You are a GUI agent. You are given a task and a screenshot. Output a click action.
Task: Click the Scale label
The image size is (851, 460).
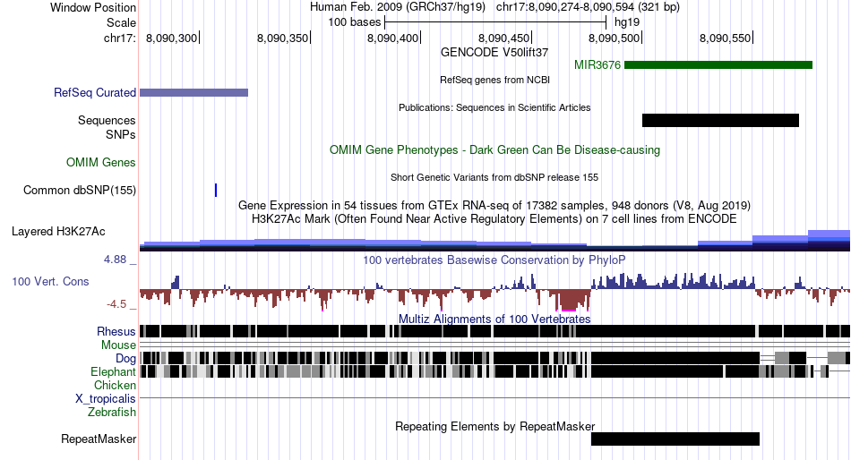click(x=121, y=22)
